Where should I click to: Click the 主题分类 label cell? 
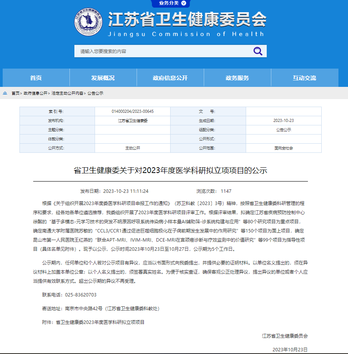[x=57, y=130]
